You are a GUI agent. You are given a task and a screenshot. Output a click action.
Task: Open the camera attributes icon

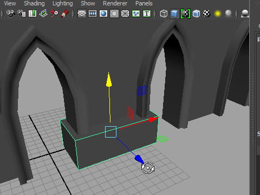(22, 14)
